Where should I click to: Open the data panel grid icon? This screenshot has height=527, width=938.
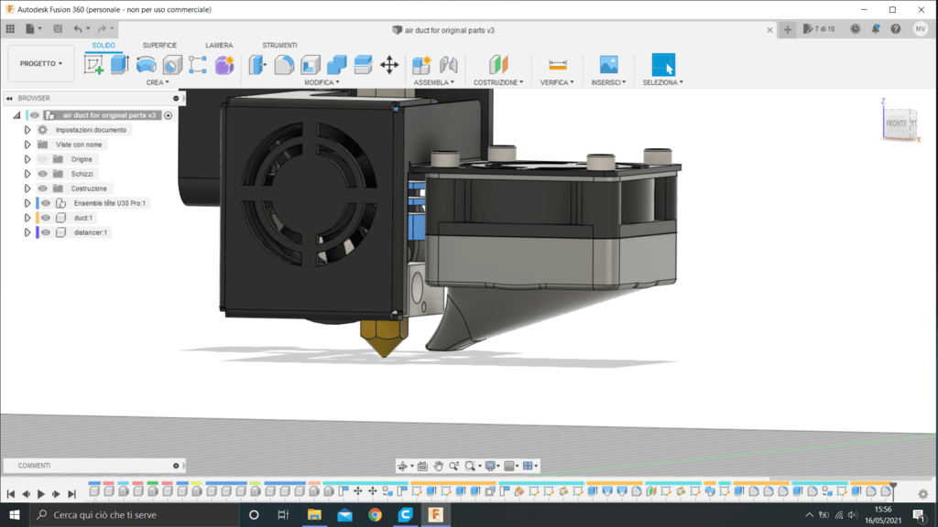pyautogui.click(x=10, y=28)
